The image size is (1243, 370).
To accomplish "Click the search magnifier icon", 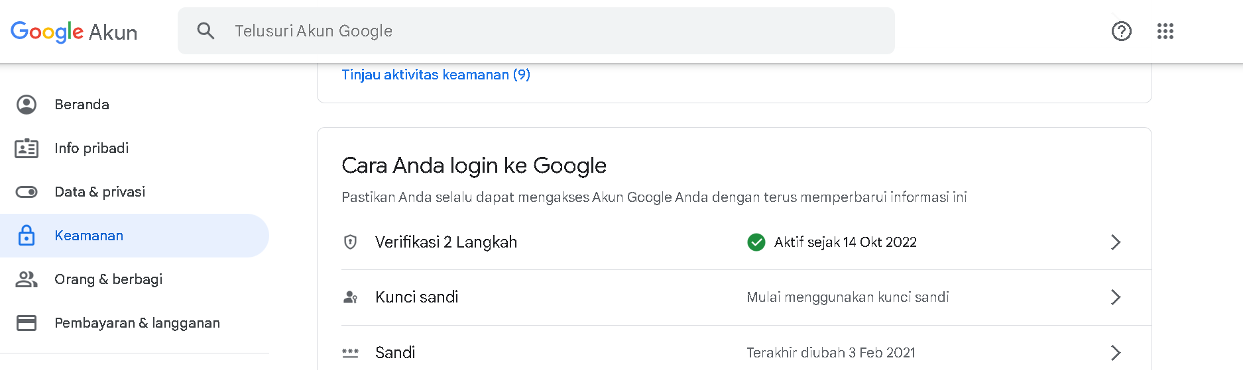I will (206, 30).
